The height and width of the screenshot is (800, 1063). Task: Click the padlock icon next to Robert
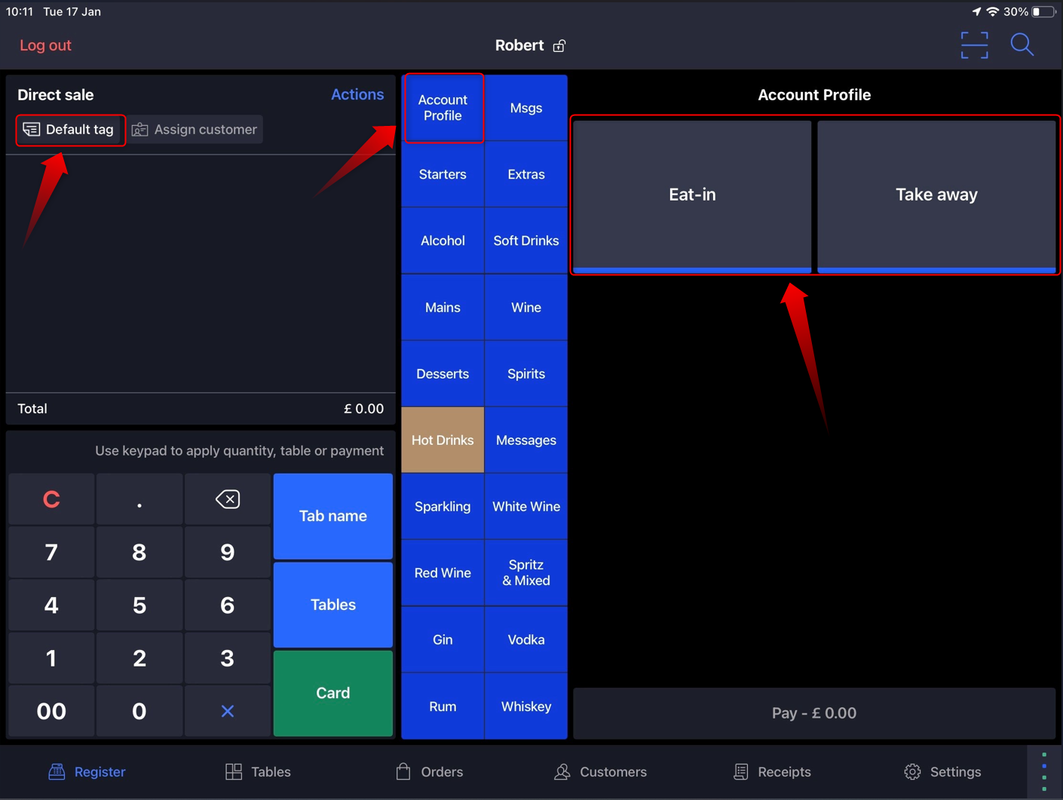[x=559, y=45]
